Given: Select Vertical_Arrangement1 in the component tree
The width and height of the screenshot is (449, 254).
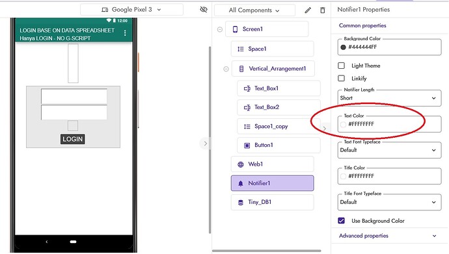Looking at the screenshot, I should pos(273,69).
